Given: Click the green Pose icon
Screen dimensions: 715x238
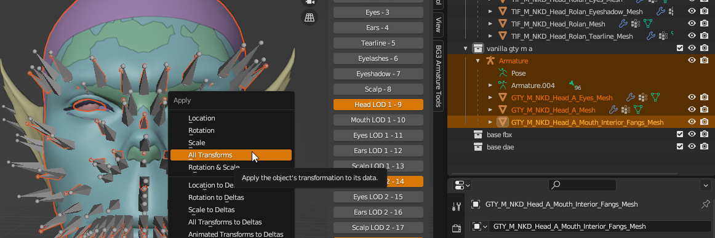Looking at the screenshot, I should [x=503, y=73].
